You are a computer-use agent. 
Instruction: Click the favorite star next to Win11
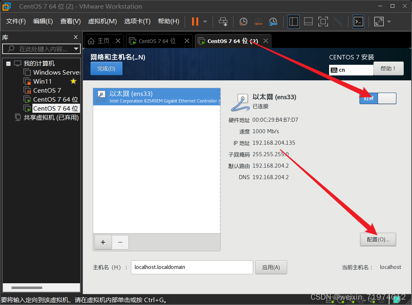[73, 81]
